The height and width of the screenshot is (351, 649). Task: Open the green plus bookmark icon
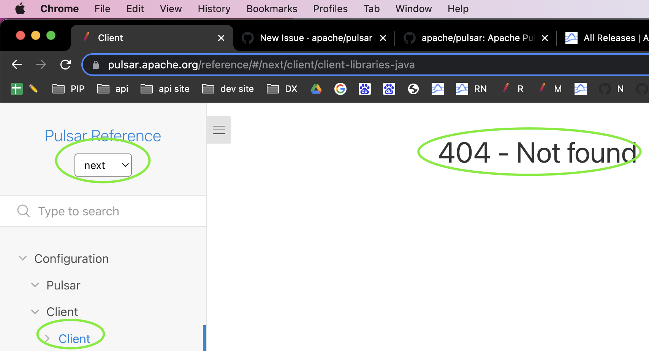pos(17,89)
